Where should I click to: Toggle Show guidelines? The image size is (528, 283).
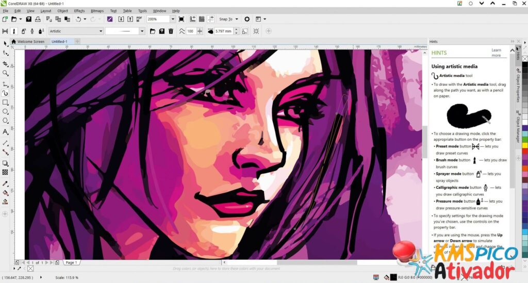coord(211,19)
